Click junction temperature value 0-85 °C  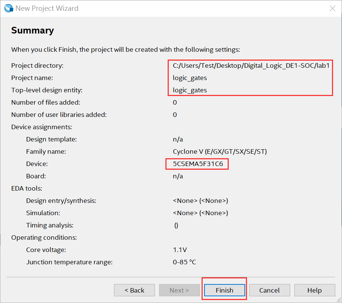pos(184,262)
